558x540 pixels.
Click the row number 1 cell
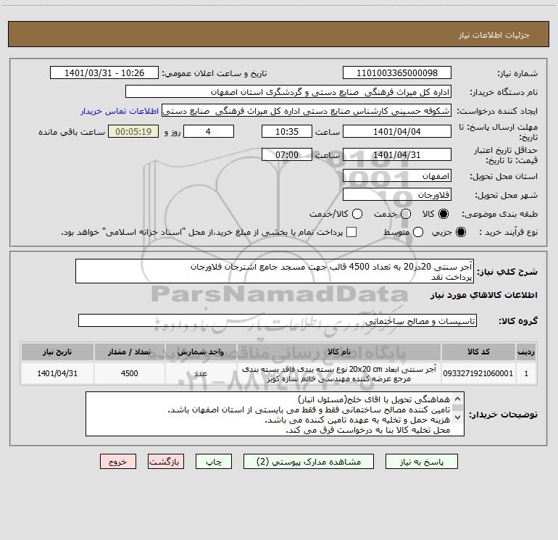click(x=526, y=373)
